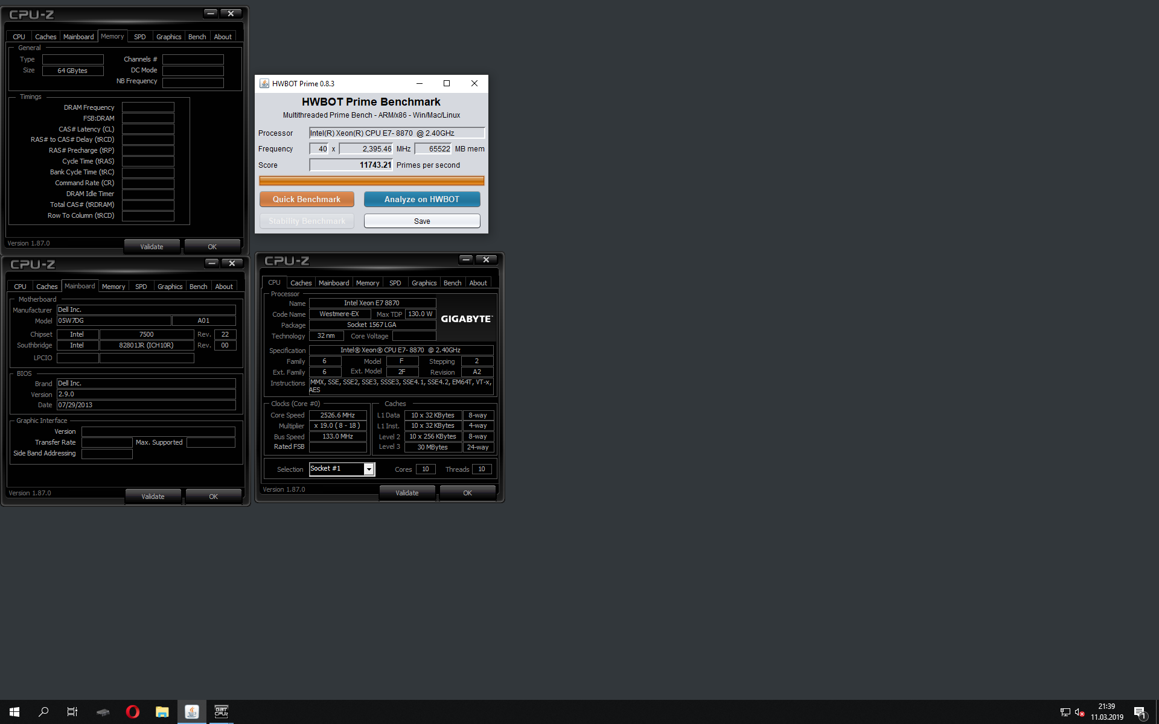Viewport: 1159px width, 724px height.
Task: Open the muted volume tray icon
Action: (x=1080, y=713)
